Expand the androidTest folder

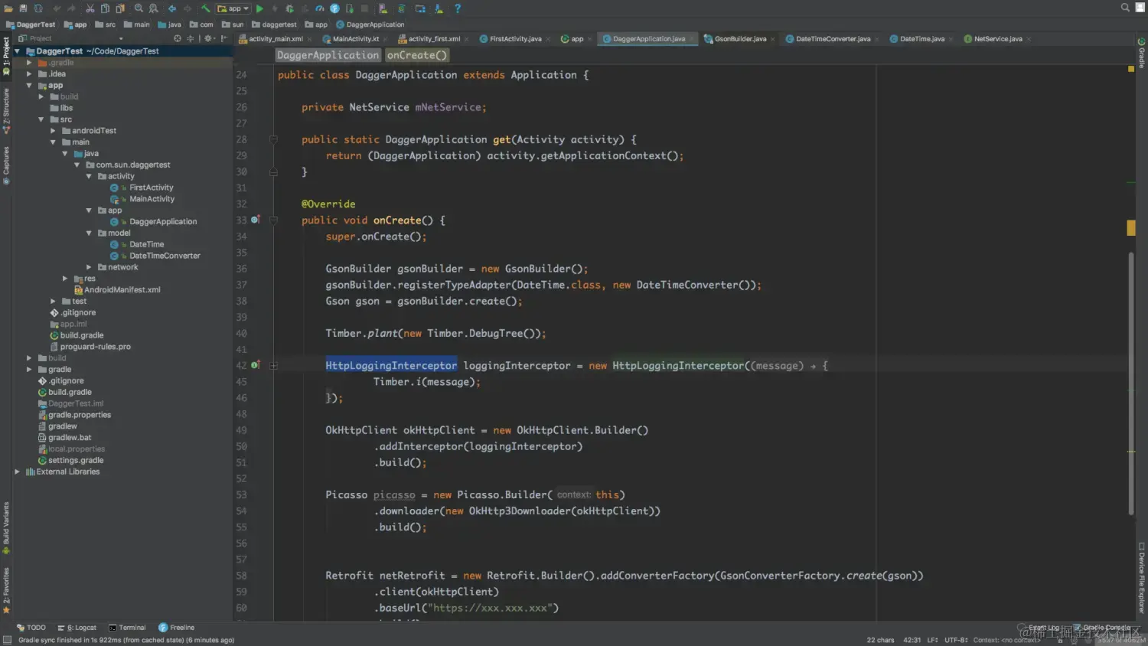53,131
